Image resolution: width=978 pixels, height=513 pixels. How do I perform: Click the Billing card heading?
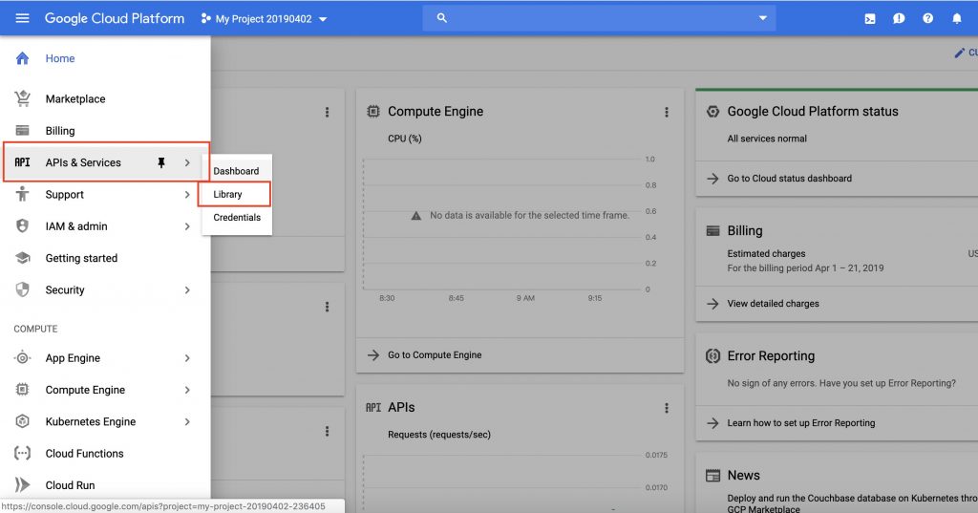745,230
